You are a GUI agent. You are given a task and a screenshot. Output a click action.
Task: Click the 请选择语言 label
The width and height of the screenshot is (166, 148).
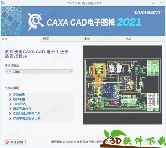[x=12, y=66]
